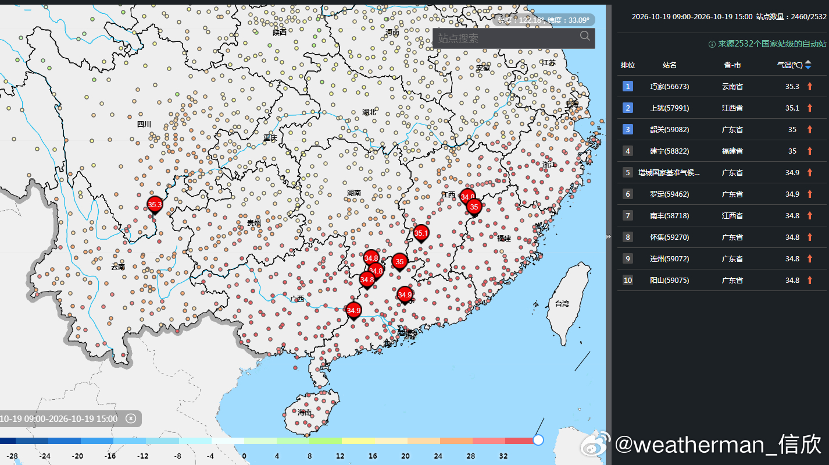This screenshot has width=829, height=465.
Task: Click the 省-市 column header
Action: point(732,65)
